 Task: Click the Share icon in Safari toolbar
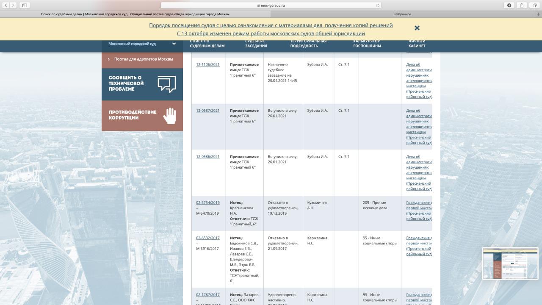522,6
